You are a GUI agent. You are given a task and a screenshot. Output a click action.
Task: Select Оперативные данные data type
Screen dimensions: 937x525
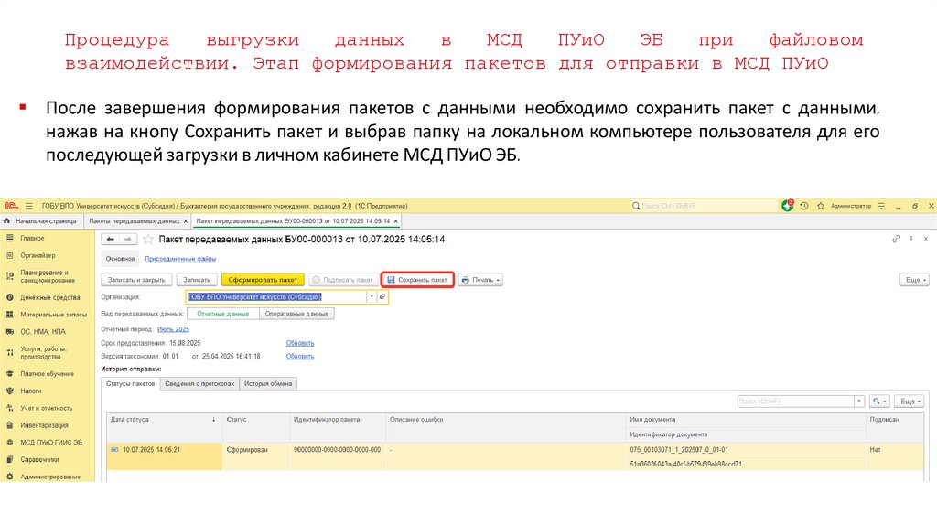[296, 314]
